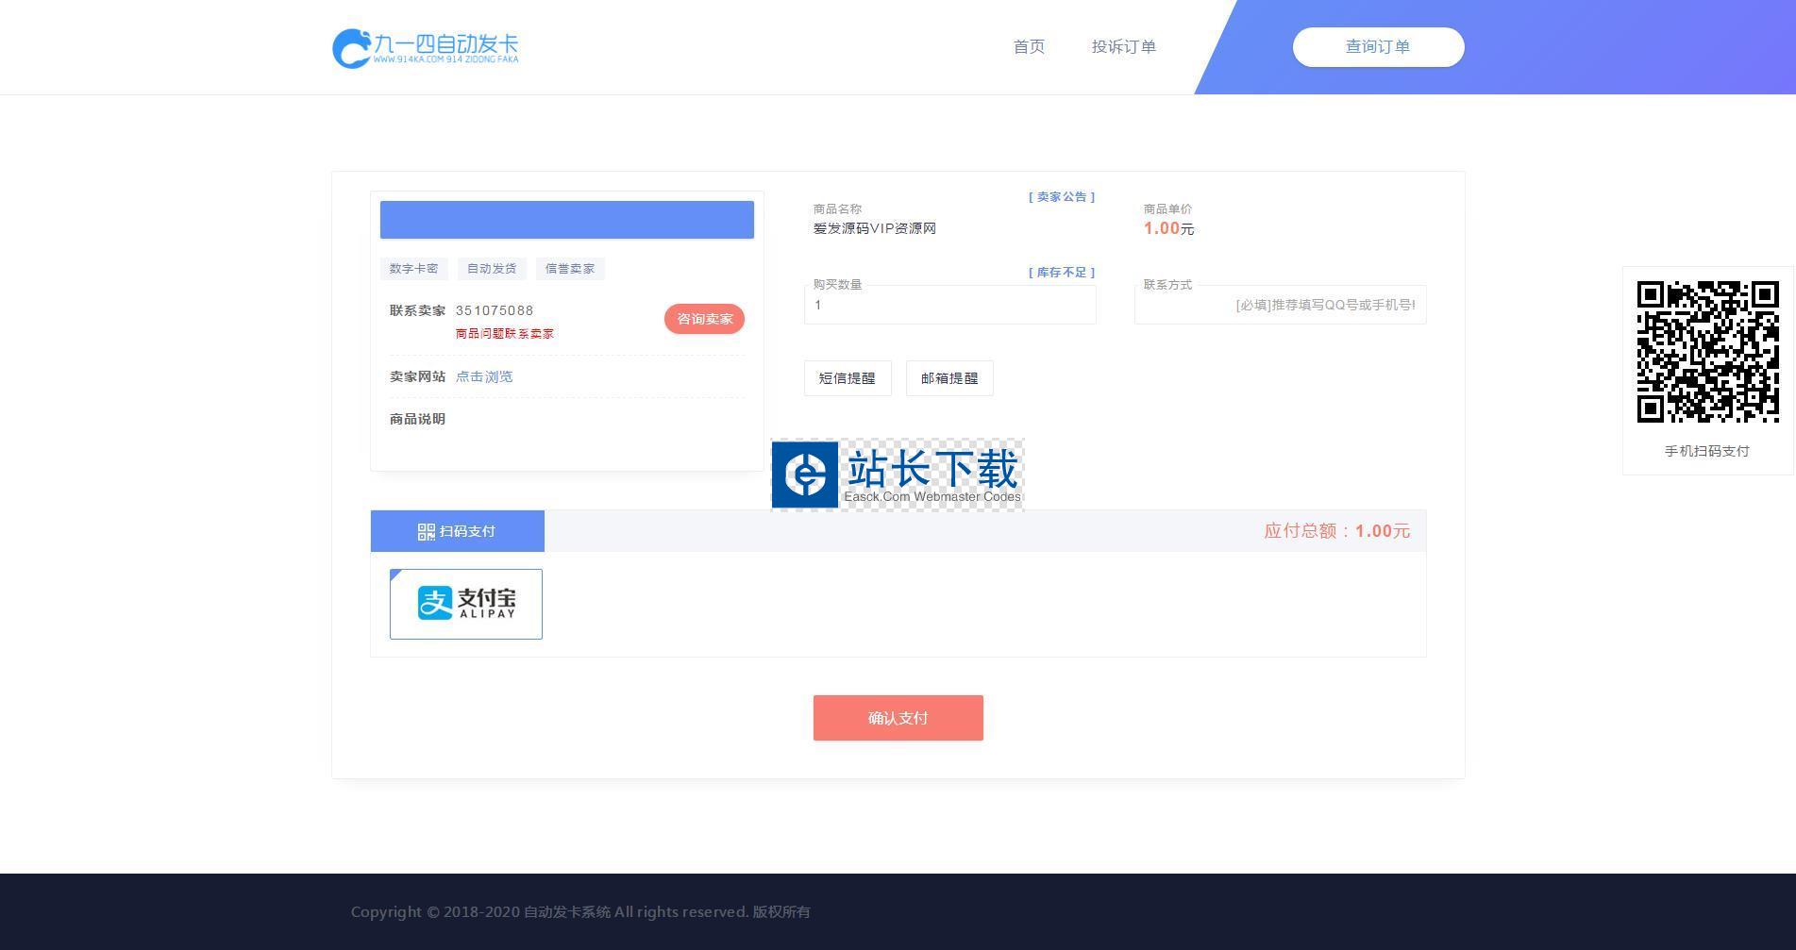Click the 查询订单 button
The width and height of the screenshot is (1796, 950).
[x=1378, y=47]
